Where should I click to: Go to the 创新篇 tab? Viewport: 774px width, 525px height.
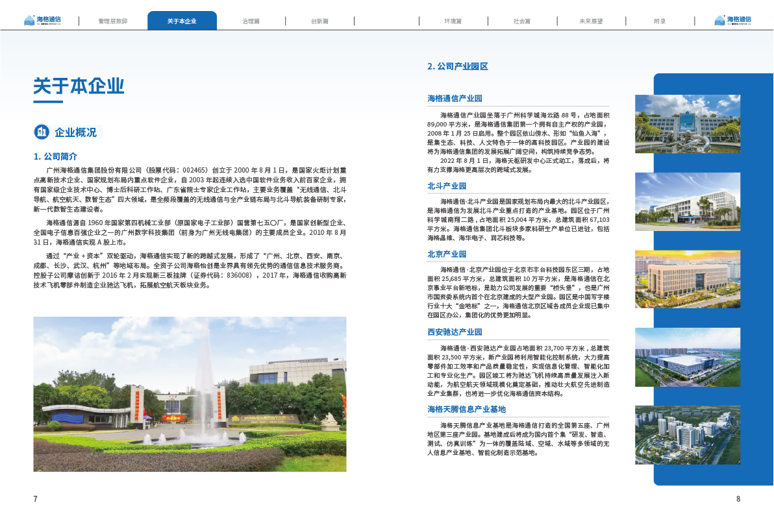(319, 21)
